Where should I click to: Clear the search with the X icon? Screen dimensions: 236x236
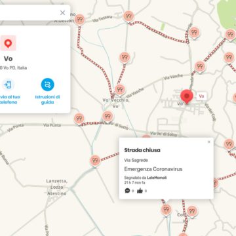62,12
